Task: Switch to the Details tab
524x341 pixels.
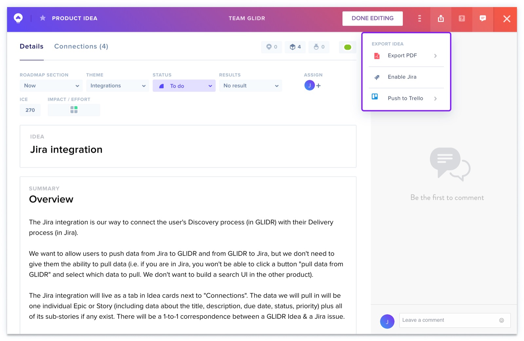Action: point(31,46)
